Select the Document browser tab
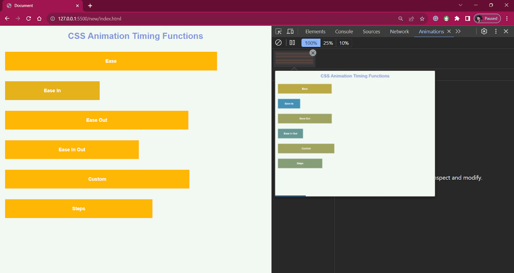Screen dimensions: 514x273 42,6
